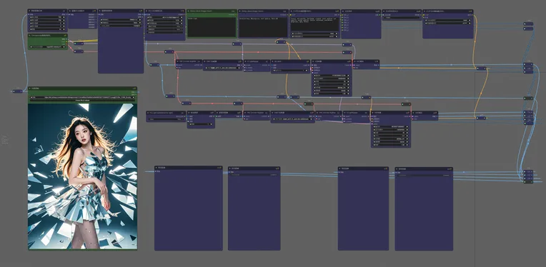Collapse the third empty preview node at the bottom
The width and height of the screenshot is (546, 267).
pyautogui.click(x=340, y=168)
